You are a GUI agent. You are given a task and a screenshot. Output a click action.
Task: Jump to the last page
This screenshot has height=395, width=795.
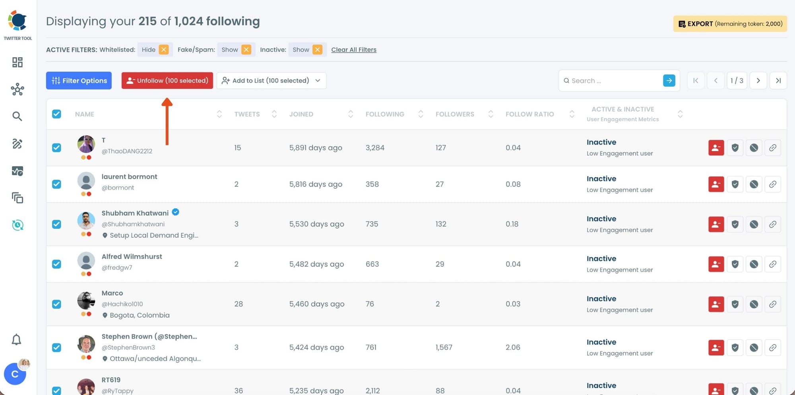778,81
